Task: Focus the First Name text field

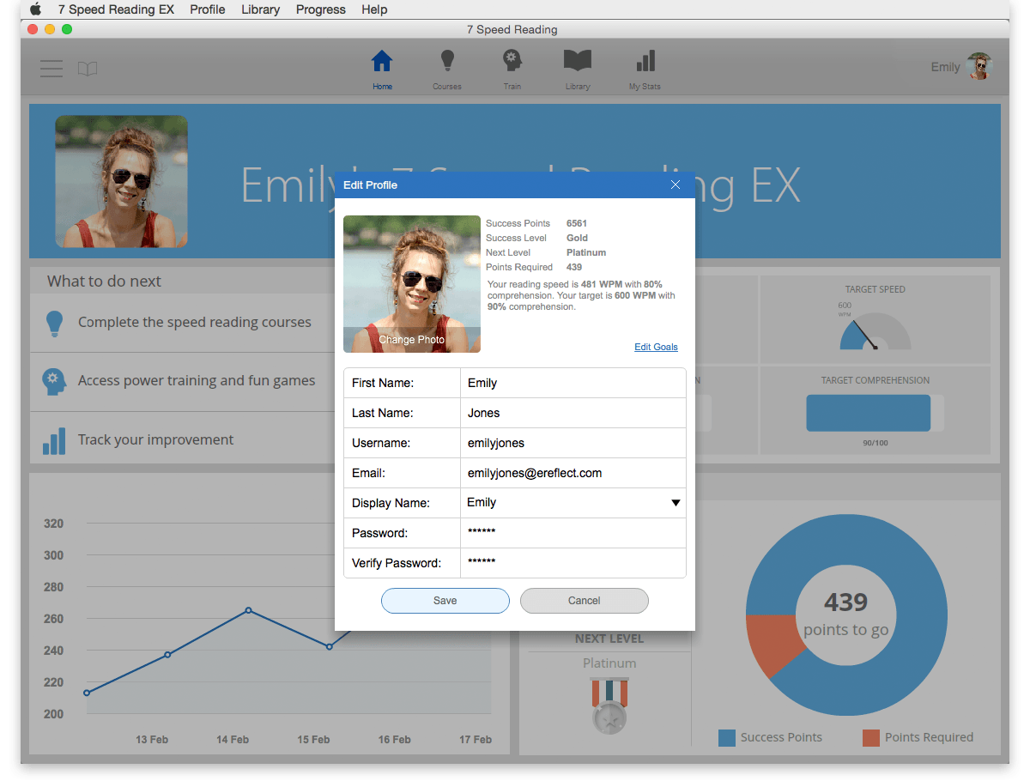Action: click(x=573, y=383)
